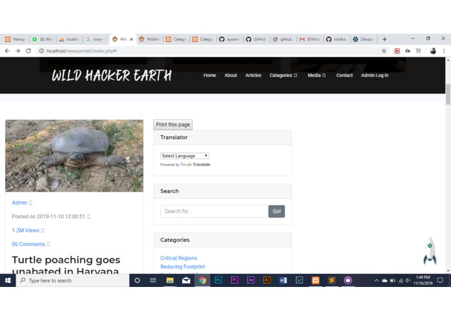Switch to the Newsp browser tab
This screenshot has width=451, height=320.
pyautogui.click(x=16, y=40)
